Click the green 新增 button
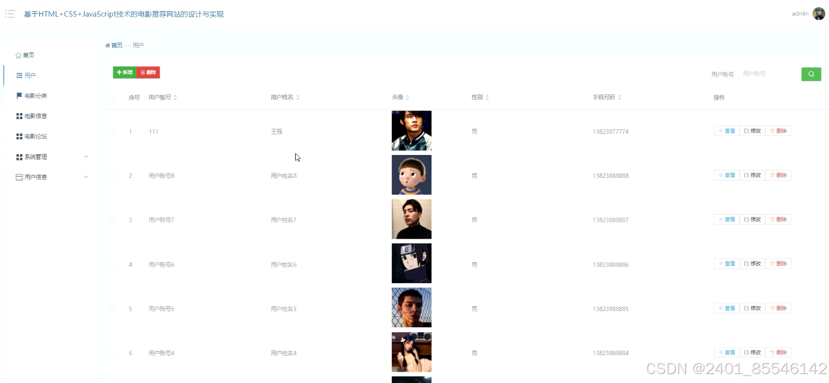 (124, 72)
